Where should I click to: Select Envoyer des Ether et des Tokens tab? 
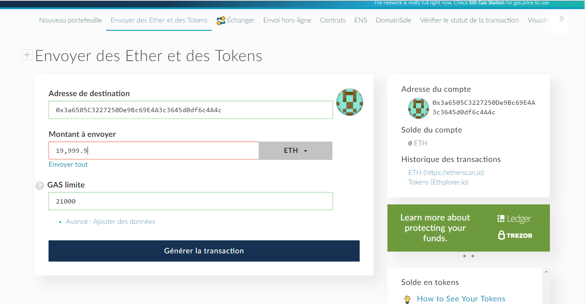159,20
